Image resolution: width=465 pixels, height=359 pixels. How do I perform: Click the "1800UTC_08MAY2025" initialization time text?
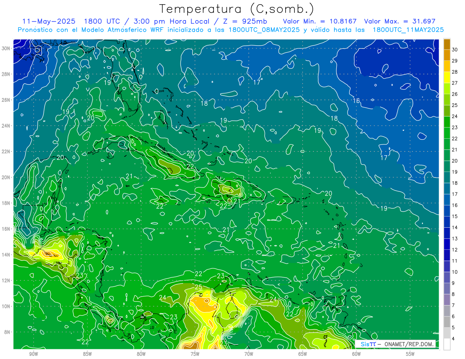[264, 30]
